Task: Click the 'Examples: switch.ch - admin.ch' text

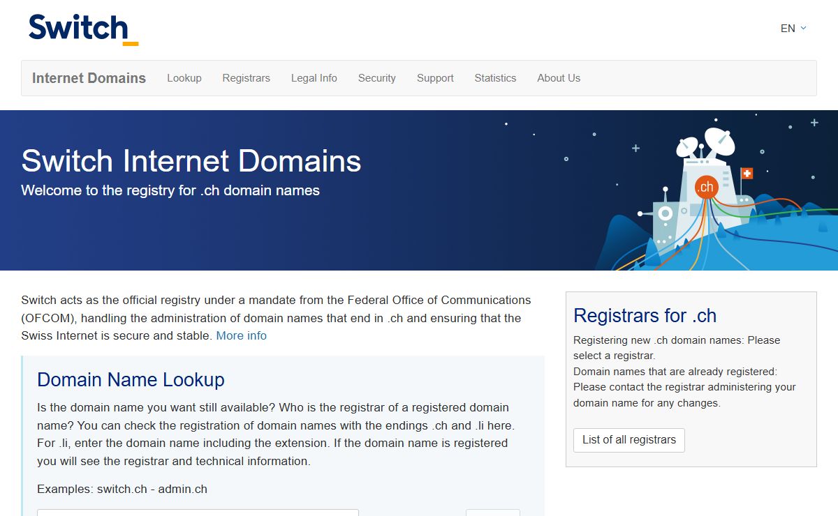Action: click(122, 489)
